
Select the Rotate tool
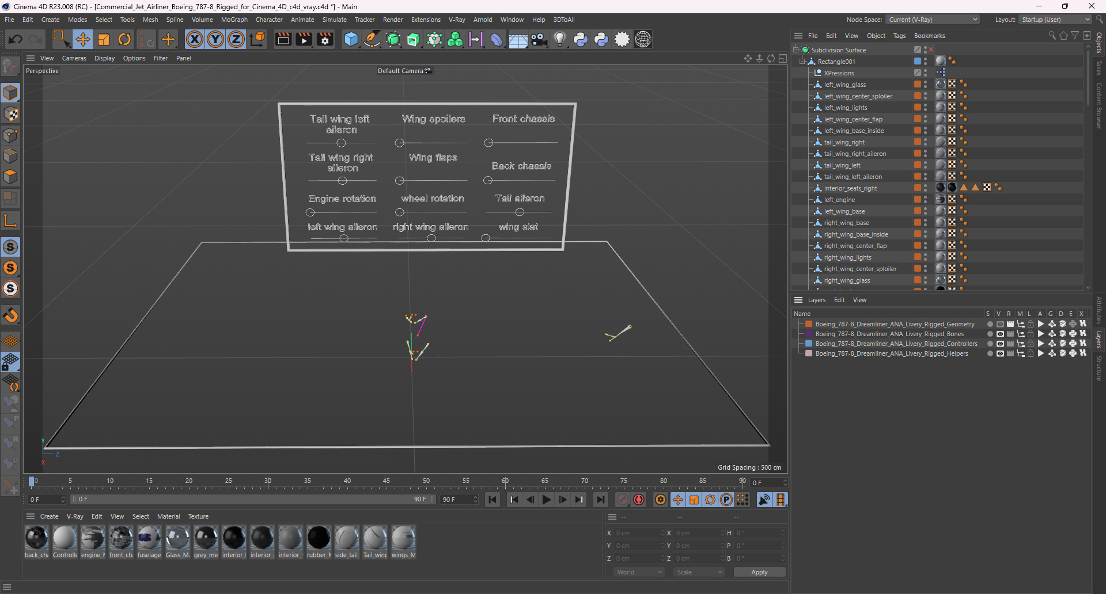[124, 39]
